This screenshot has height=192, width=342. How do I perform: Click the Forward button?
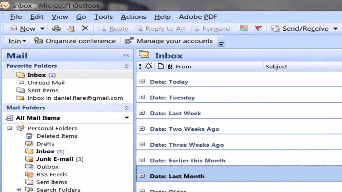click(x=211, y=29)
